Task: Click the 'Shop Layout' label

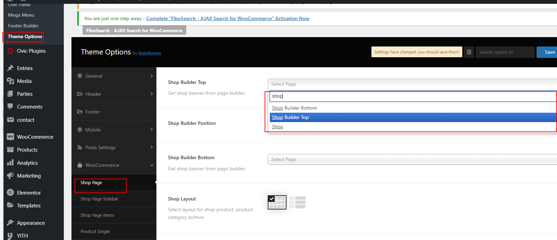Action: point(182,199)
